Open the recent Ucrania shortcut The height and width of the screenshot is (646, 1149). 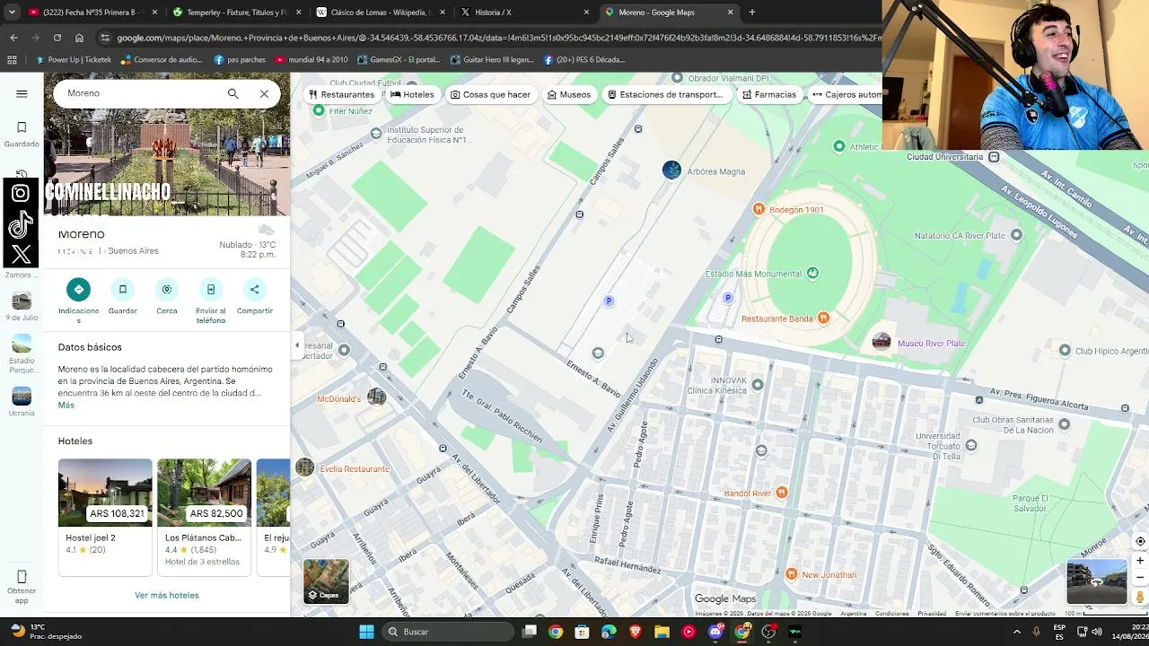click(x=22, y=401)
